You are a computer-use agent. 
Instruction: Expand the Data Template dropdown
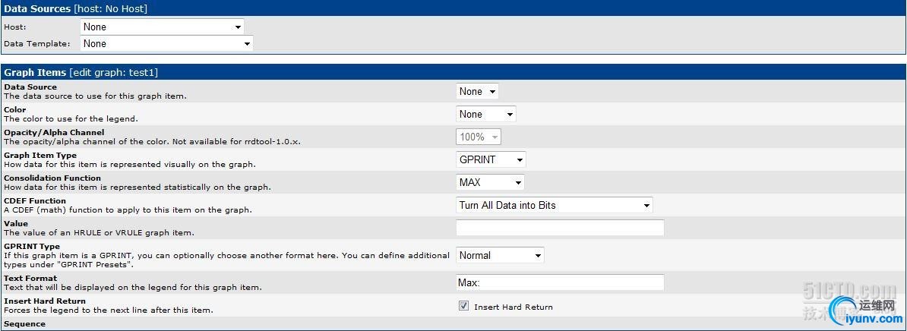point(166,44)
